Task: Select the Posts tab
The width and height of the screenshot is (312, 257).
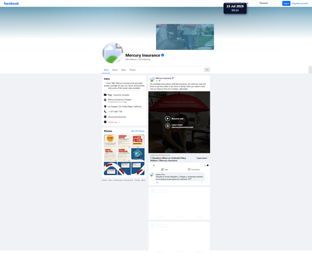Action: click(106, 70)
